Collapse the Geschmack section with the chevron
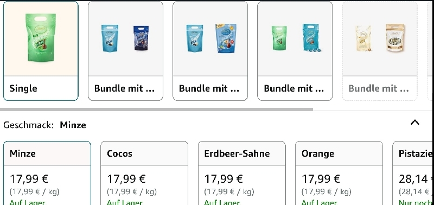The image size is (434, 205). coord(415,122)
